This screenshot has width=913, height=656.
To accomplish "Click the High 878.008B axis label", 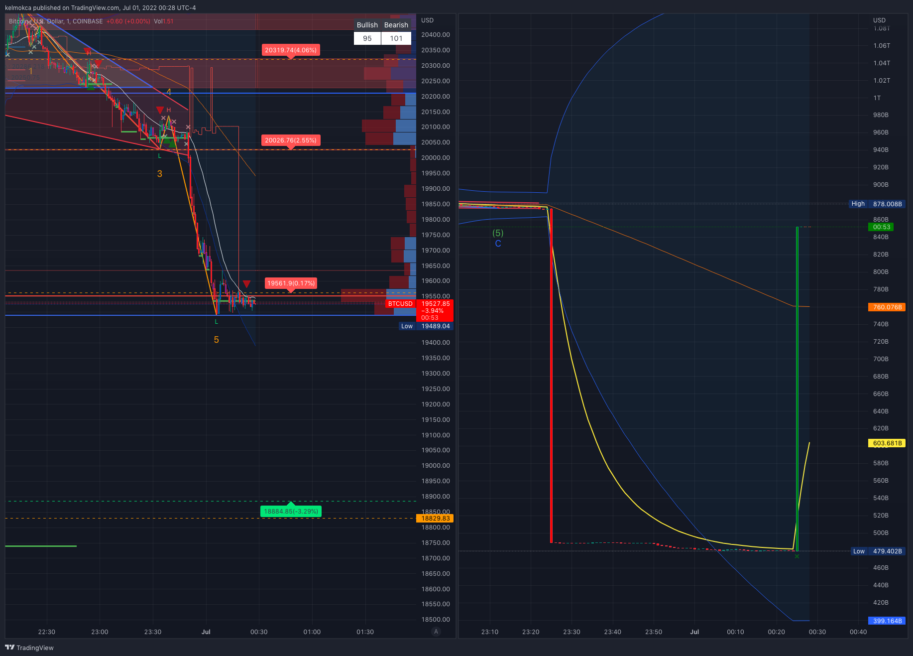I will point(877,204).
